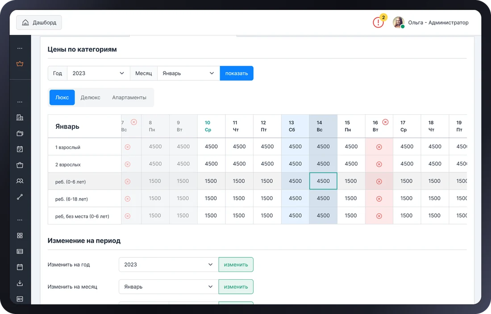Expand the Год 2023 dropdown
This screenshot has height=314, width=491.
[x=98, y=73]
